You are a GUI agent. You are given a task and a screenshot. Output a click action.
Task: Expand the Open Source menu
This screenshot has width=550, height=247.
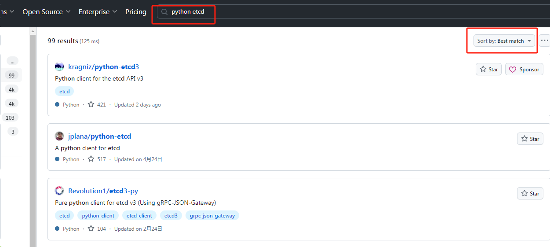[x=46, y=12]
